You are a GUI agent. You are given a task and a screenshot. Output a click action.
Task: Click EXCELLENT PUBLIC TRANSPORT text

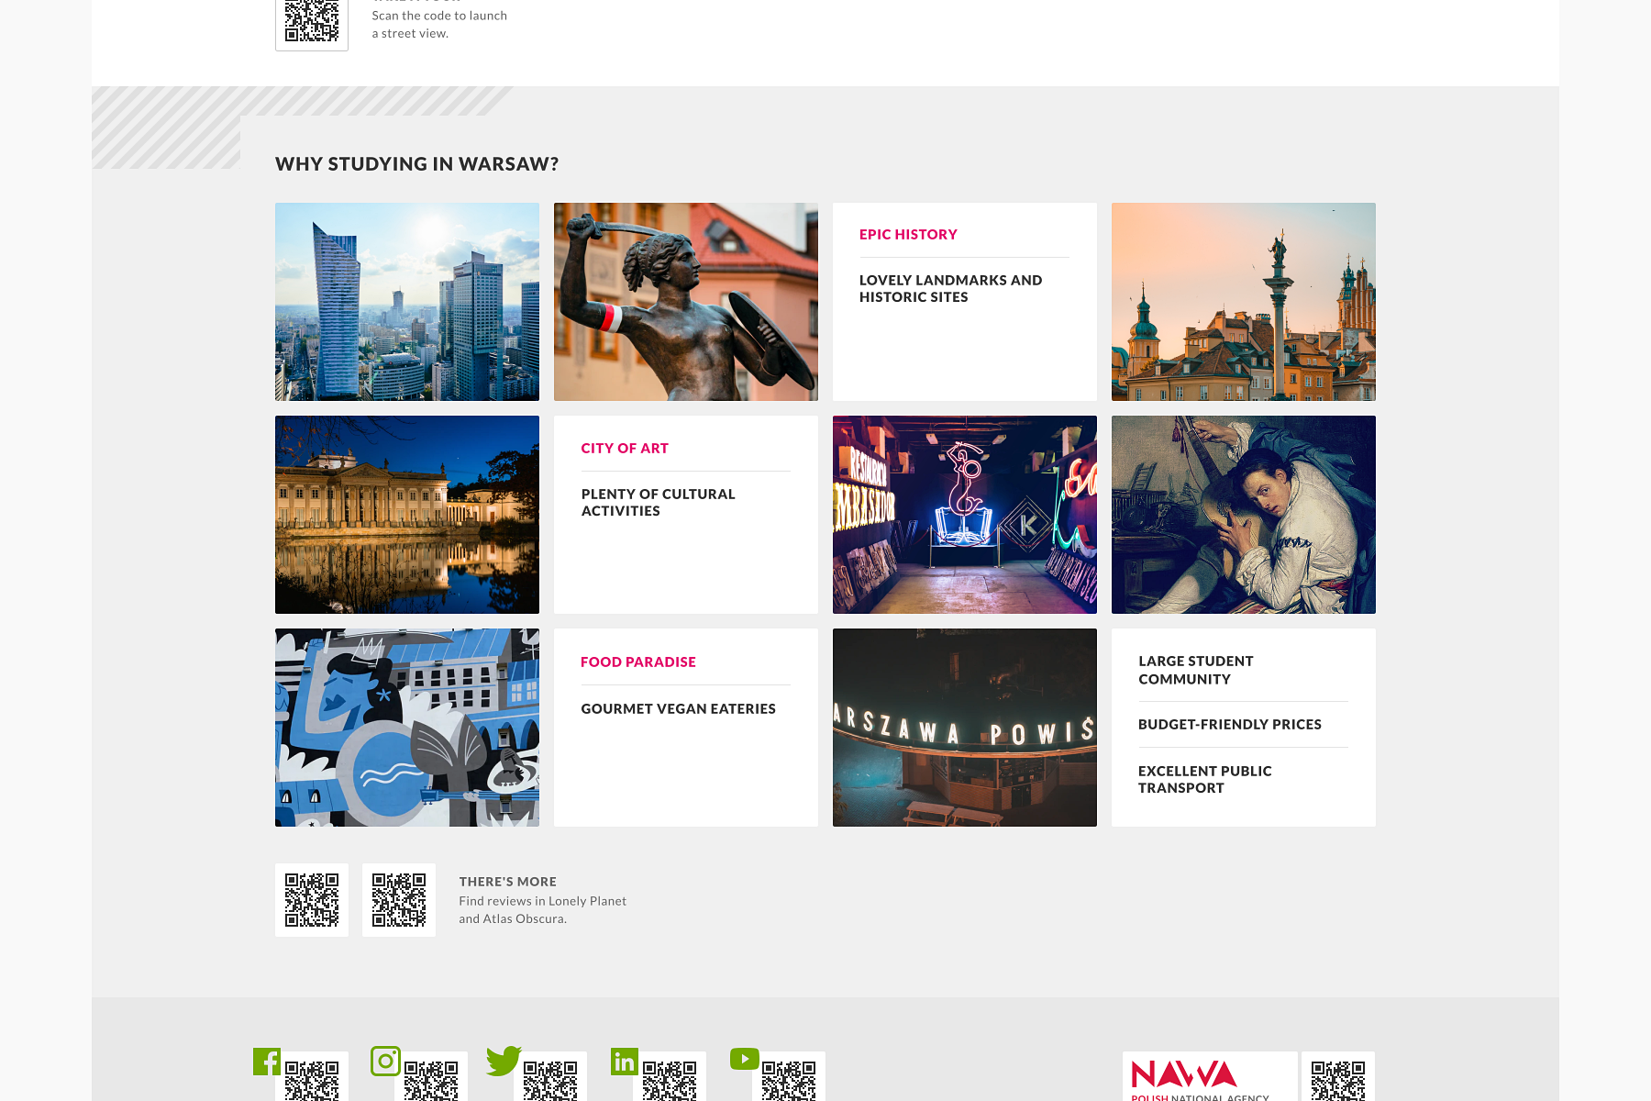click(x=1205, y=780)
